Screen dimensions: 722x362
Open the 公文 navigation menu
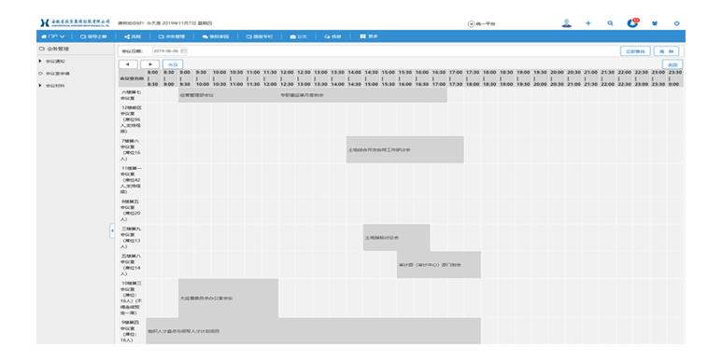tap(298, 36)
